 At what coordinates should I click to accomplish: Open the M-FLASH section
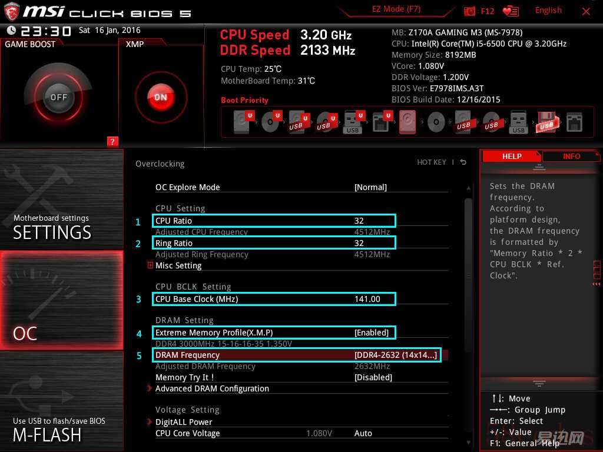61,401
